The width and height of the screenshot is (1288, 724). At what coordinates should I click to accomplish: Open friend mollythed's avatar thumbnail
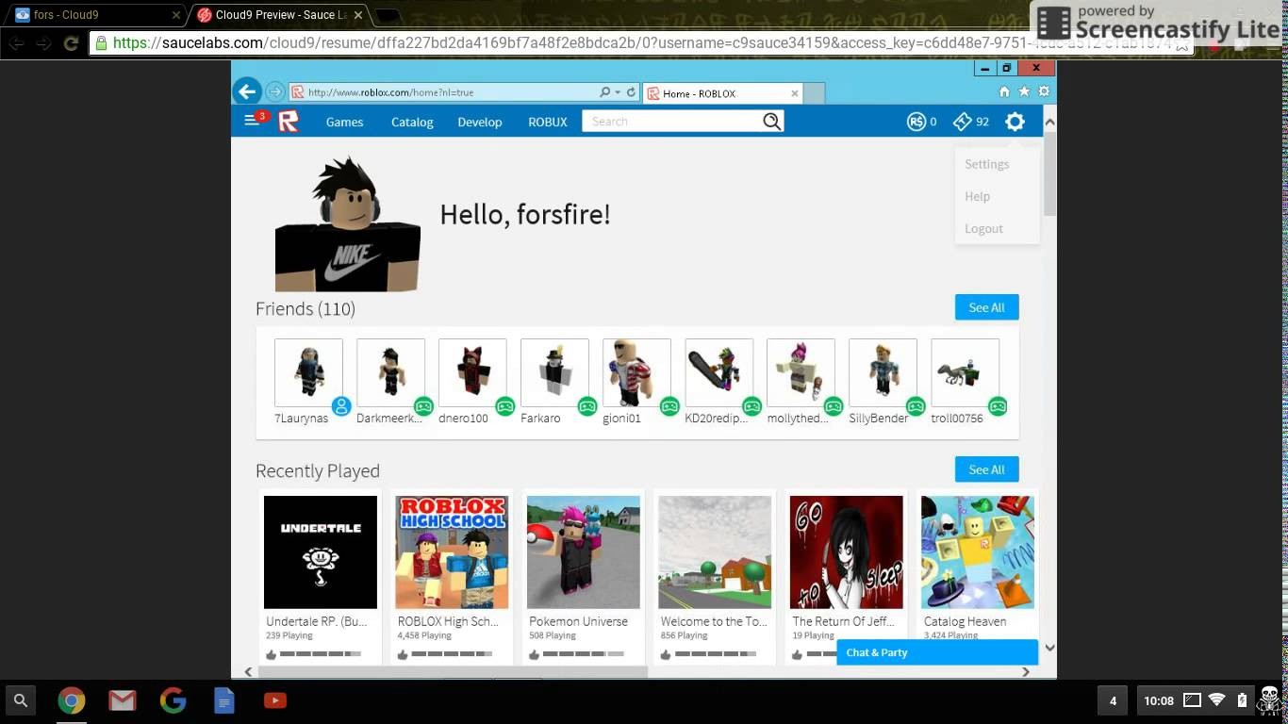801,373
